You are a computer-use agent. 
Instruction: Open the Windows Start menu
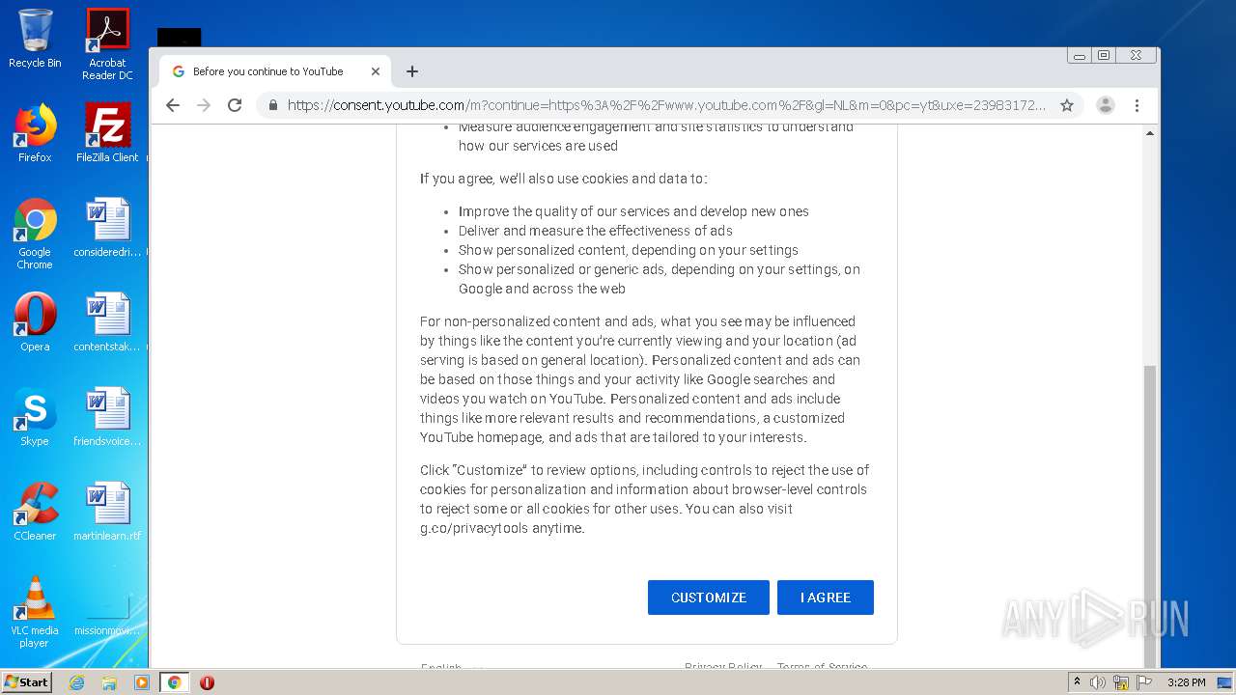[26, 682]
